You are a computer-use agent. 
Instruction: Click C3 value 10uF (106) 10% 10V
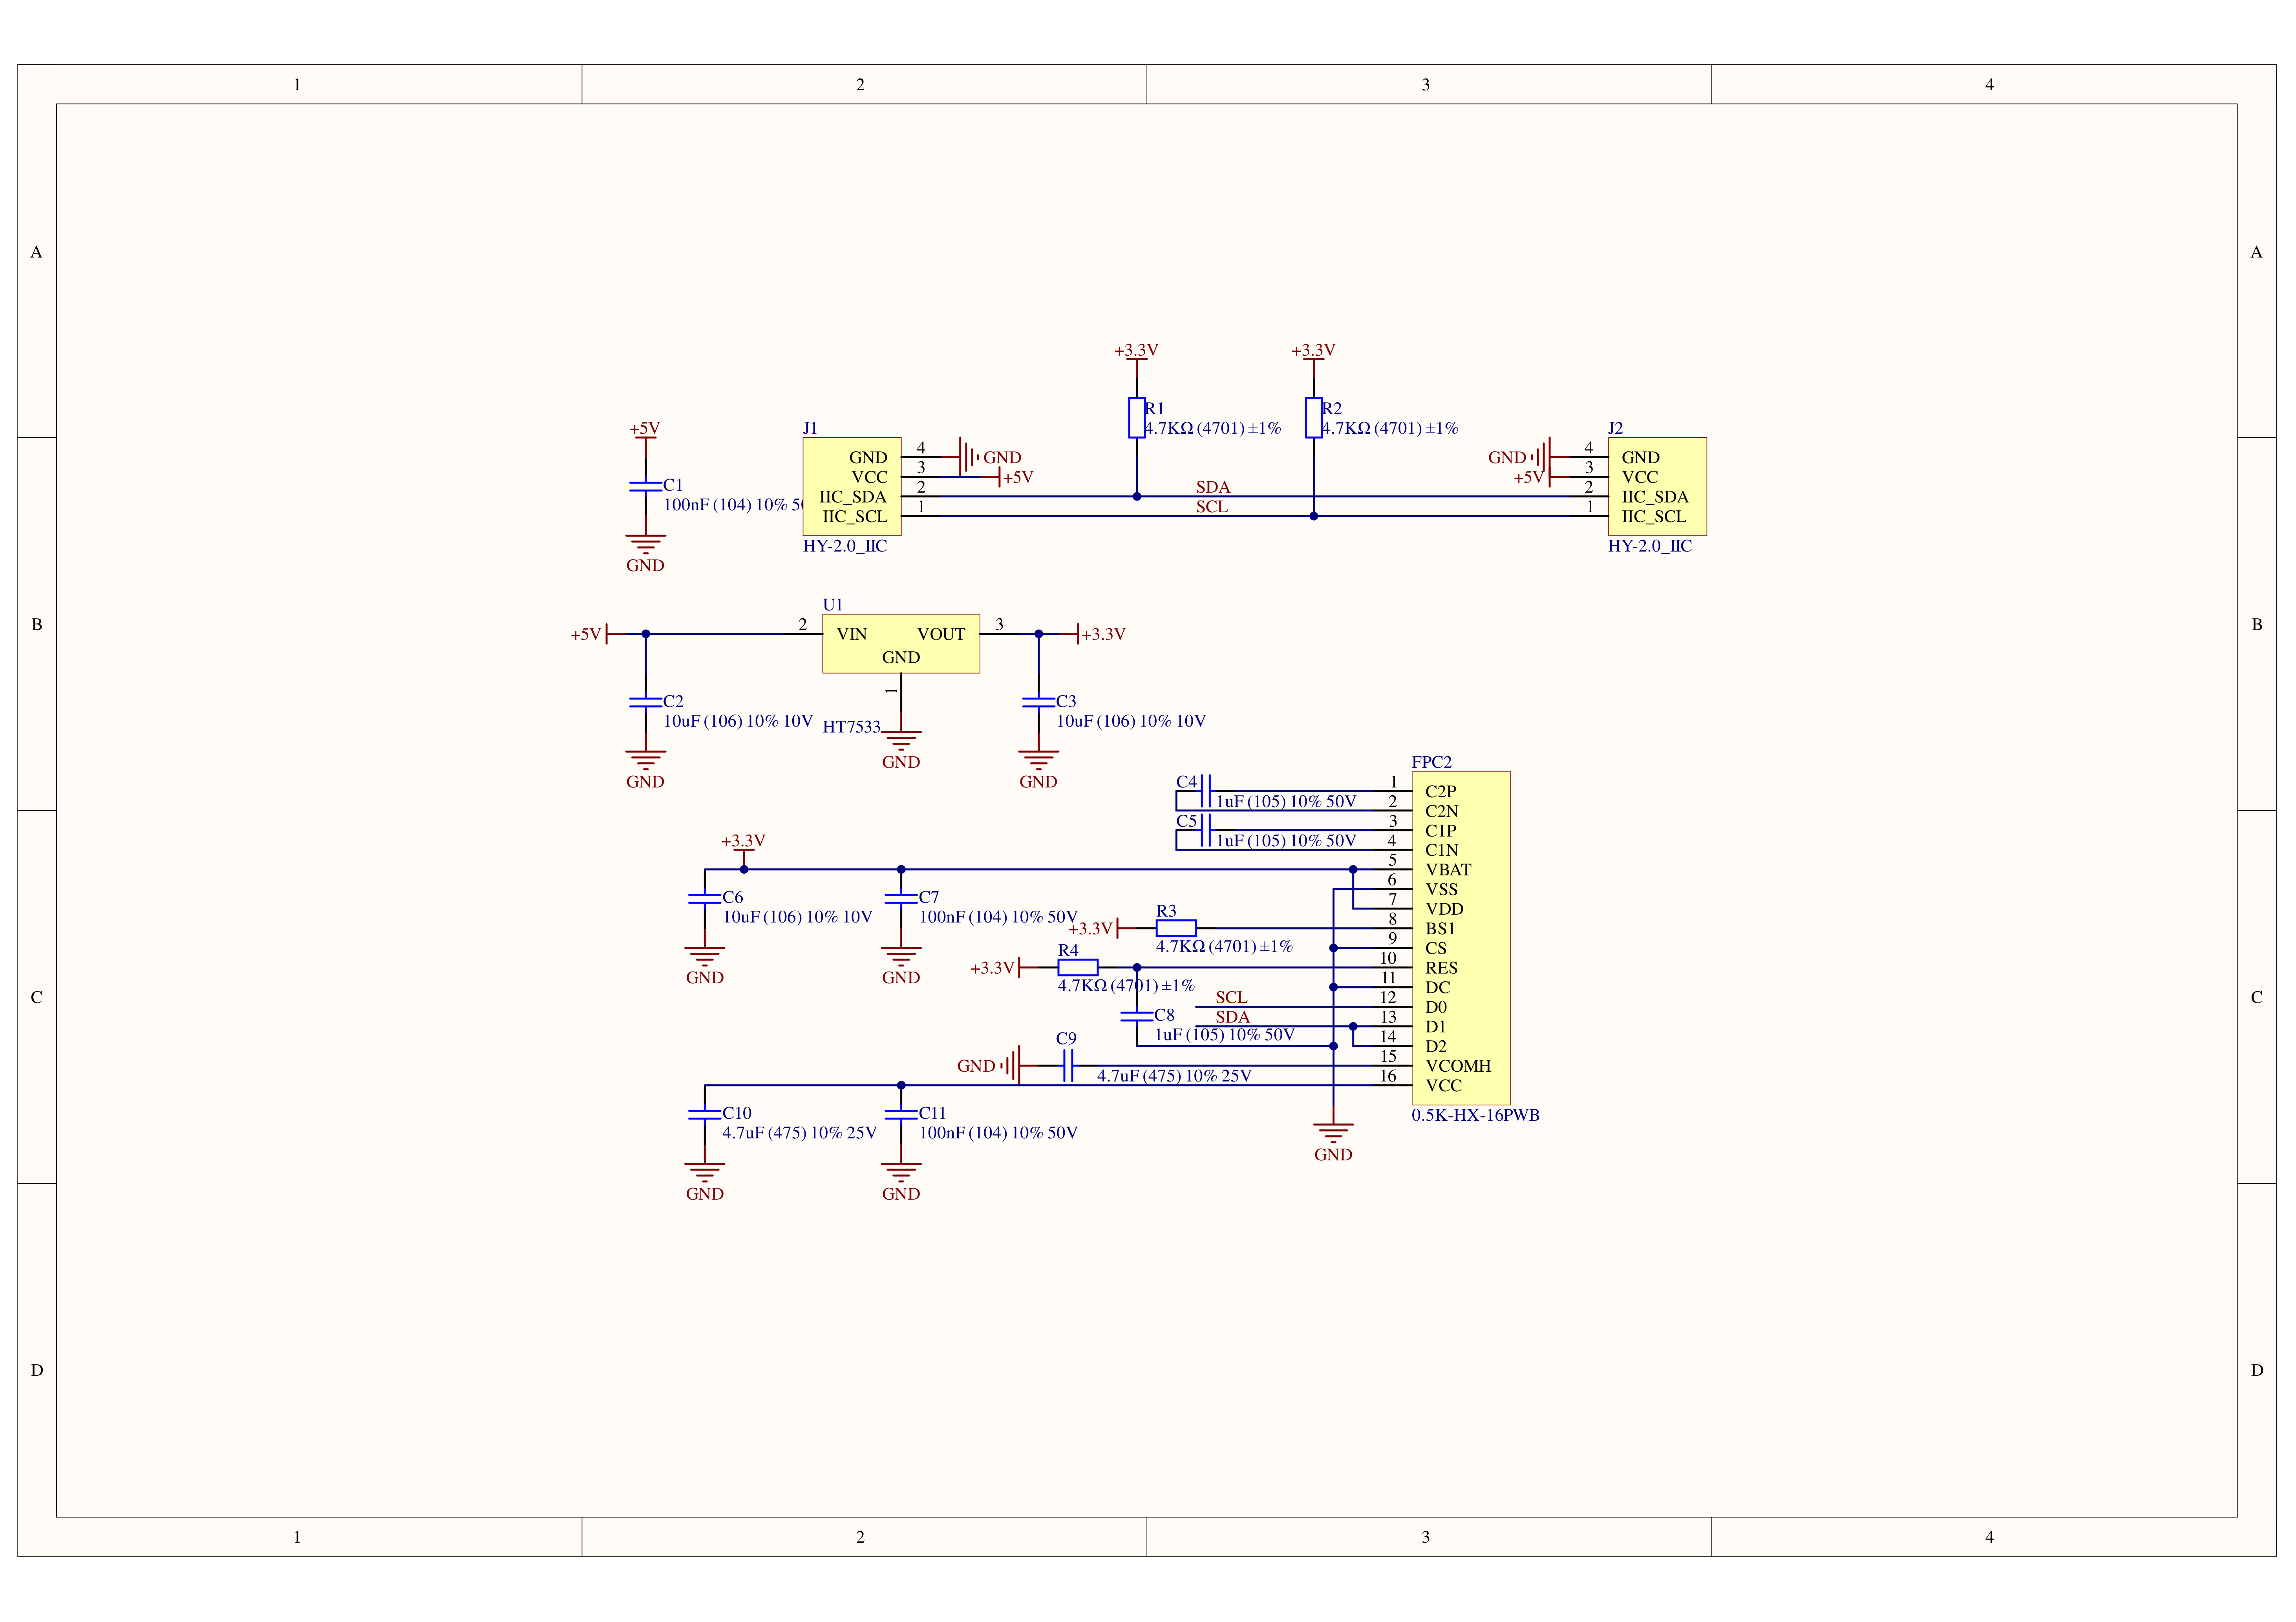pos(1131,721)
